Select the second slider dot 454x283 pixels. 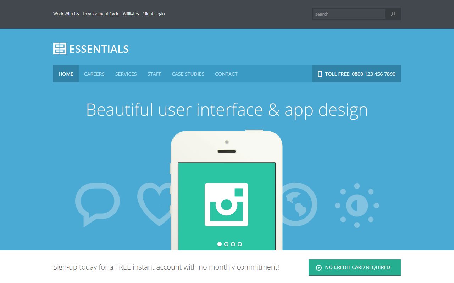pos(226,244)
